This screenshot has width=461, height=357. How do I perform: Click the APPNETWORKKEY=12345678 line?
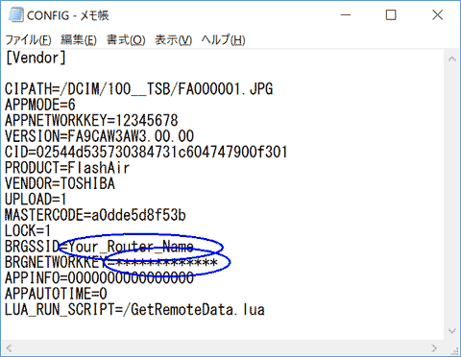[91, 120]
